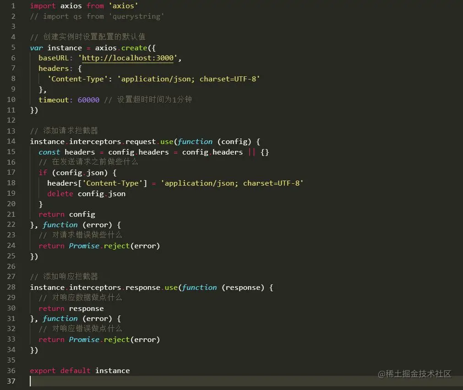Click the comment '在发送请求之前做些什么'
The image size is (463, 390).
tap(95, 162)
